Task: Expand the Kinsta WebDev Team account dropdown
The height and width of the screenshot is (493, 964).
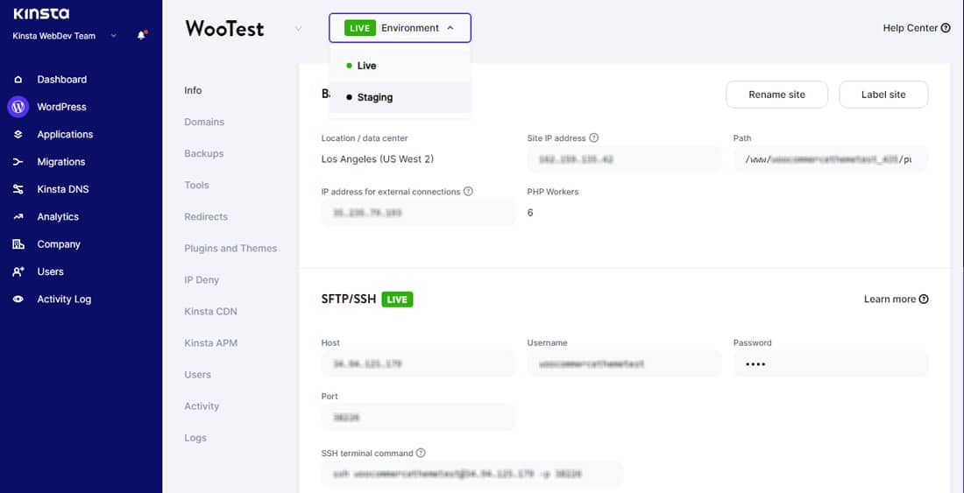Action: (x=113, y=36)
